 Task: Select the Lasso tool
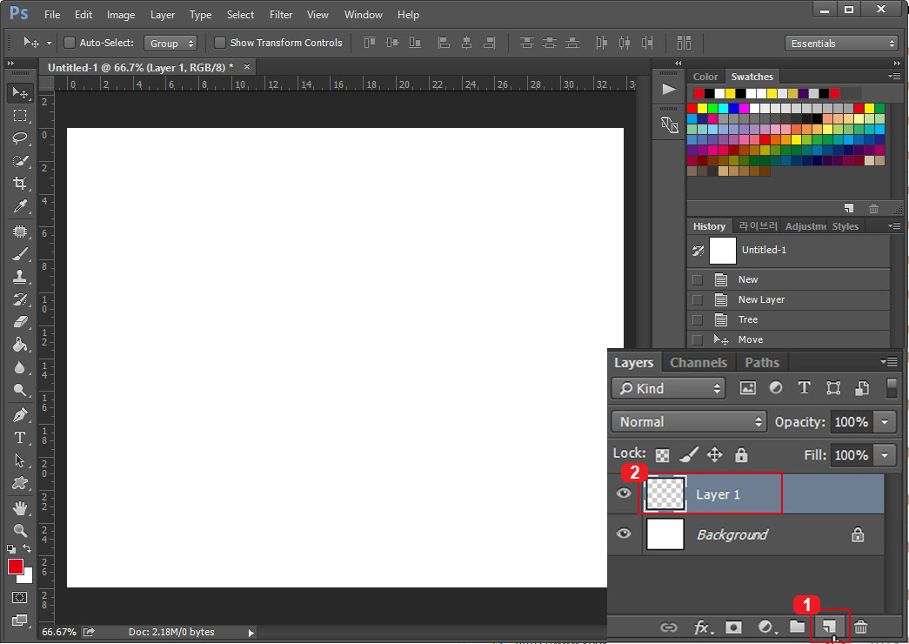20,138
